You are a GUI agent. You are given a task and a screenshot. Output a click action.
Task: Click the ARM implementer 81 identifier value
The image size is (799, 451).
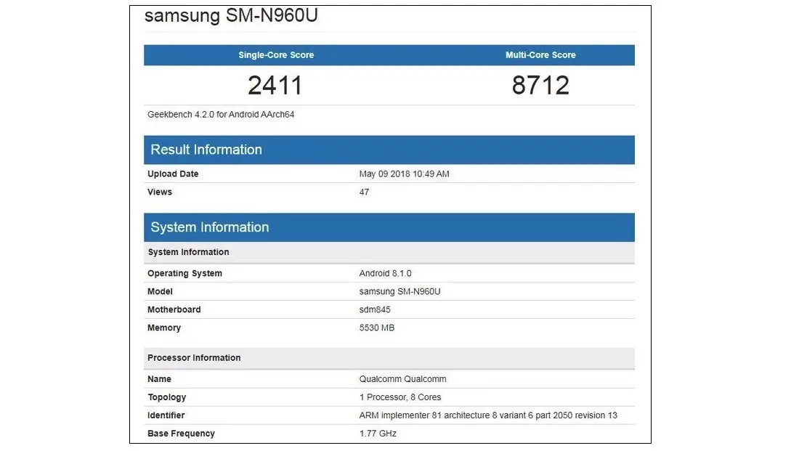pos(487,415)
